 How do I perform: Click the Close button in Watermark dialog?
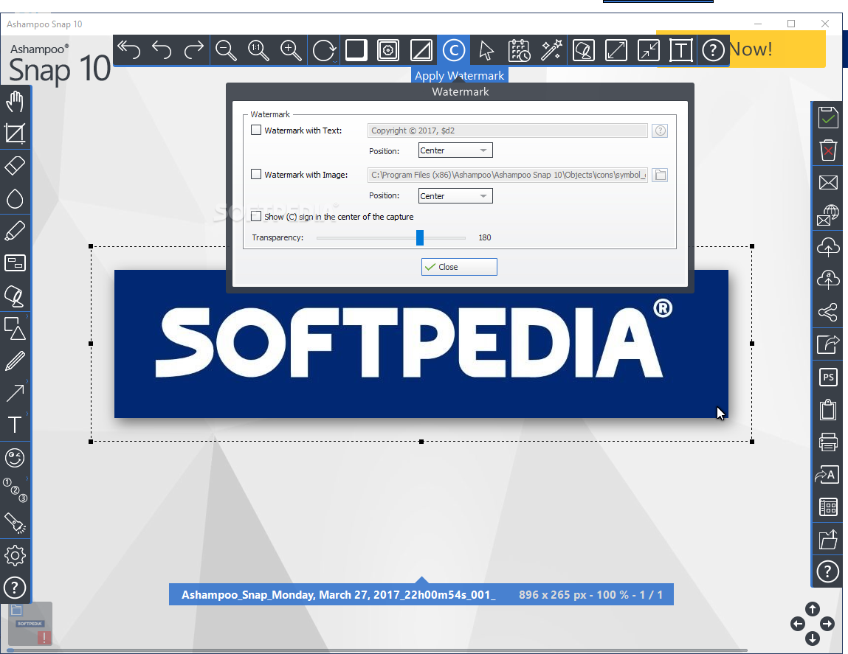click(x=459, y=267)
